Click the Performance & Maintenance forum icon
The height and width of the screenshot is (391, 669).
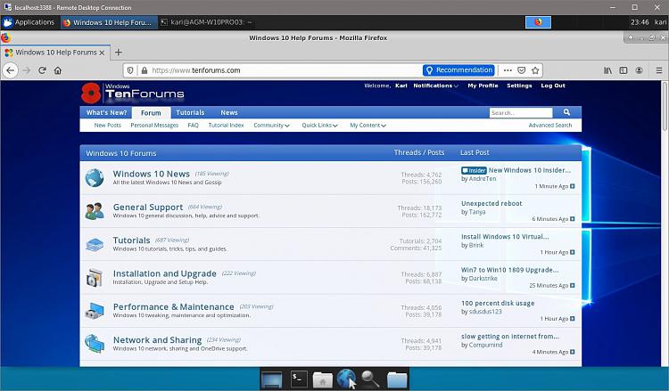(95, 311)
